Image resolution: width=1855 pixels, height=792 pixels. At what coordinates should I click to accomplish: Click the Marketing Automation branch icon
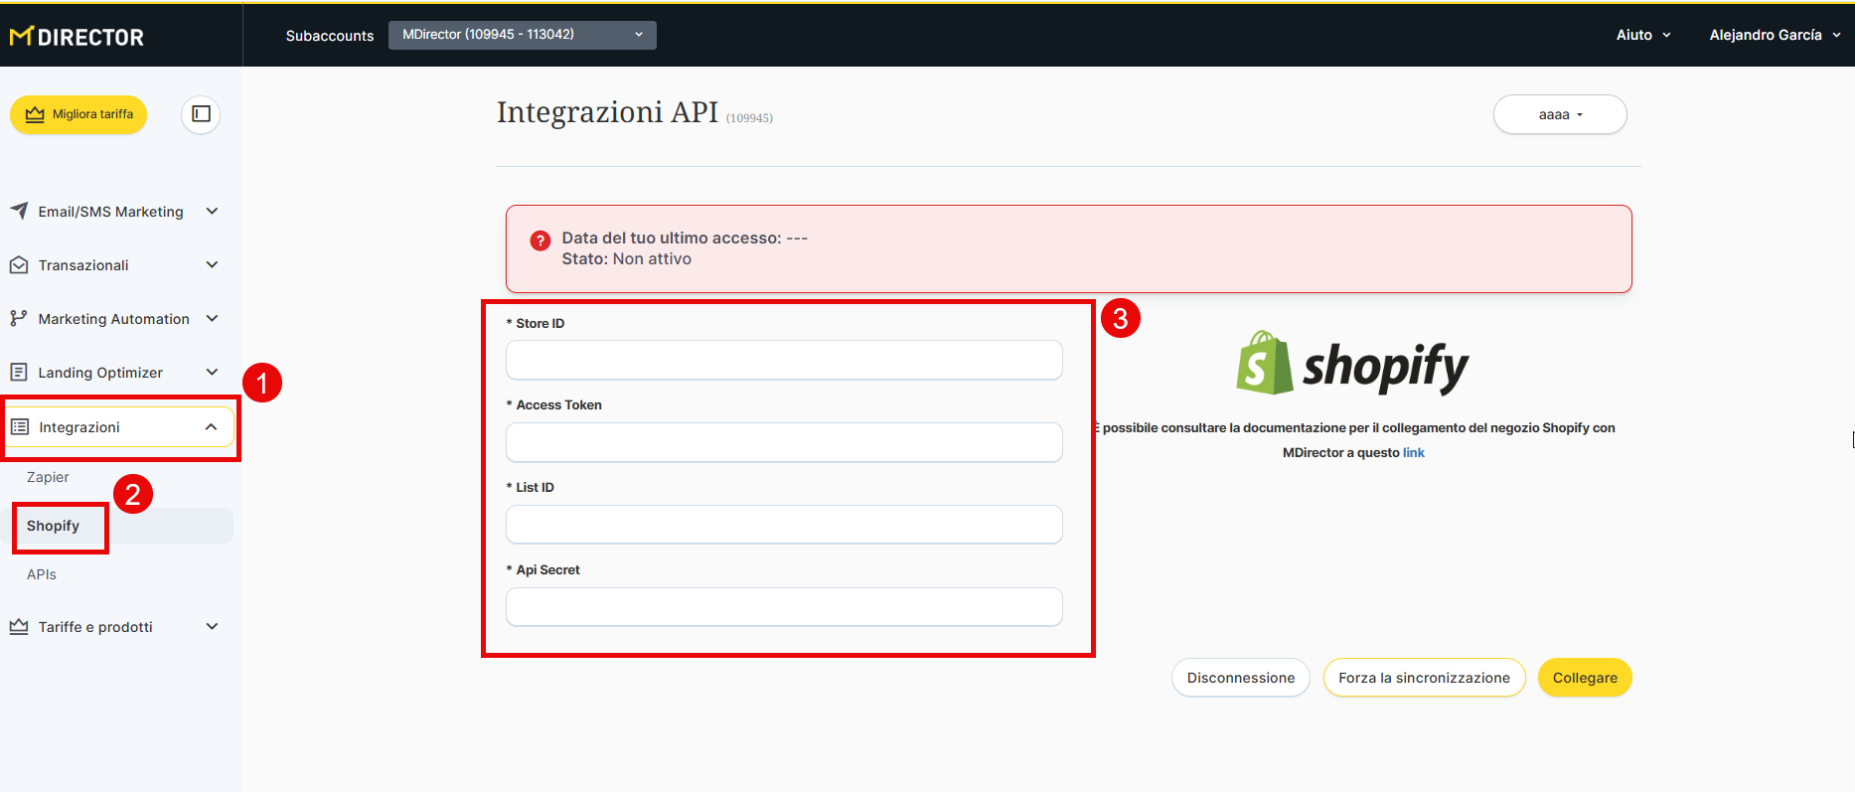pos(19,318)
